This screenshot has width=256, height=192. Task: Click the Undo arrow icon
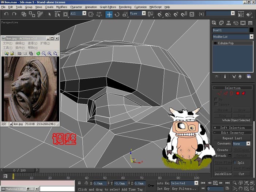point(6,14)
